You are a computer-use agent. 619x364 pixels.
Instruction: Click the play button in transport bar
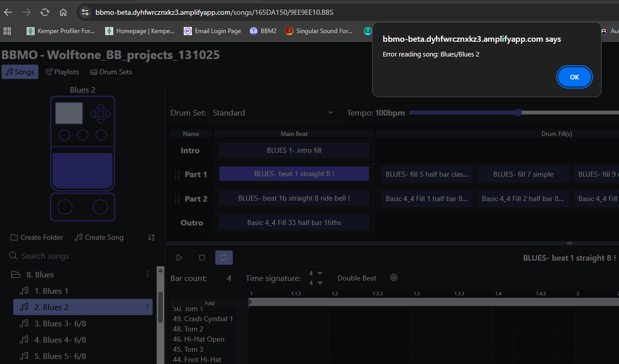(179, 258)
